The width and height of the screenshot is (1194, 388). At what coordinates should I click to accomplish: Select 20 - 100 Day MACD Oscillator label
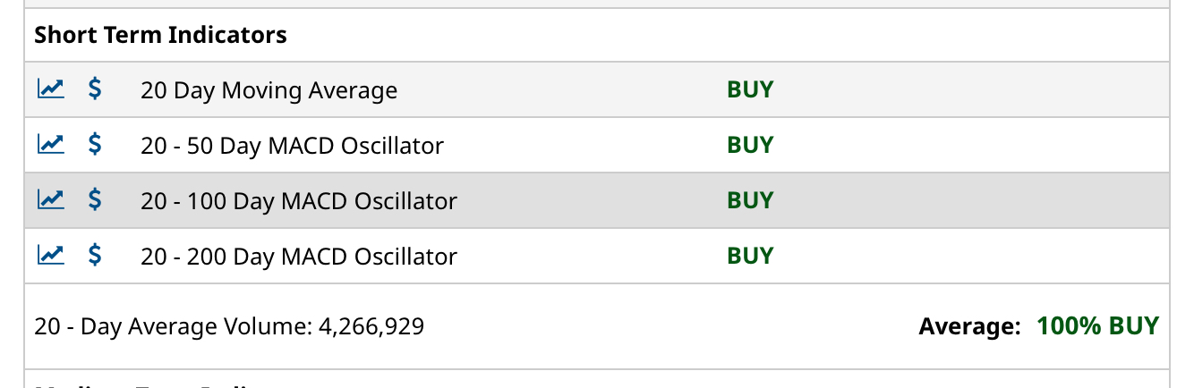pos(299,201)
